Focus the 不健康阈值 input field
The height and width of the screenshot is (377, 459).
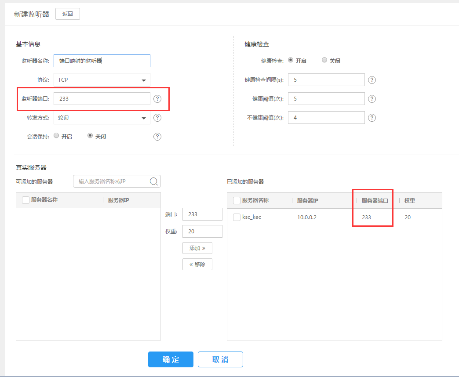coord(326,118)
